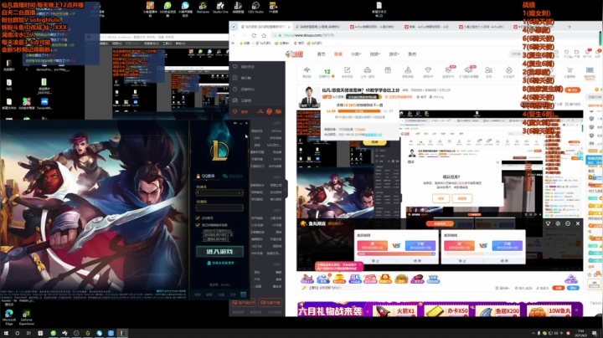Open 直播 in Douyu navigation
603x338 pixels.
point(338,54)
